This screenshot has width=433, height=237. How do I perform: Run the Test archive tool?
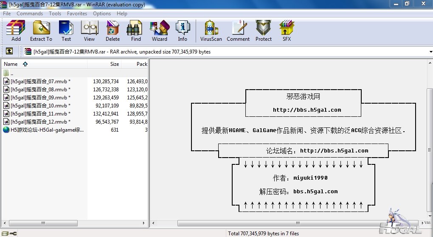coord(66,31)
